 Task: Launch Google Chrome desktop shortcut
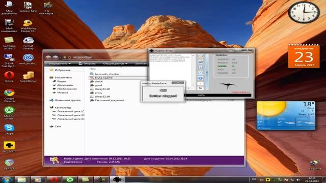[x=9, y=96]
